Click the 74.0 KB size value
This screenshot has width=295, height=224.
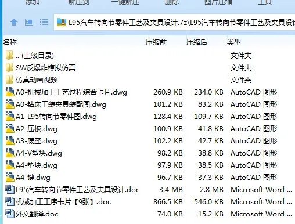(x=170, y=214)
